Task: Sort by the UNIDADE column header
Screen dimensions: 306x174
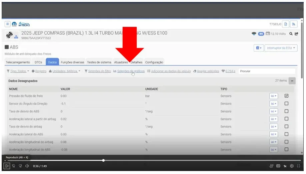Action: pyautogui.click(x=152, y=89)
